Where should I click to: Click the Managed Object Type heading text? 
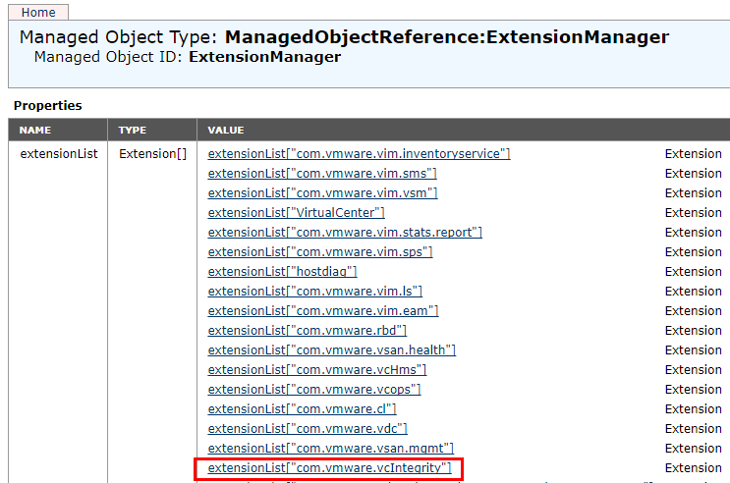click(x=344, y=36)
